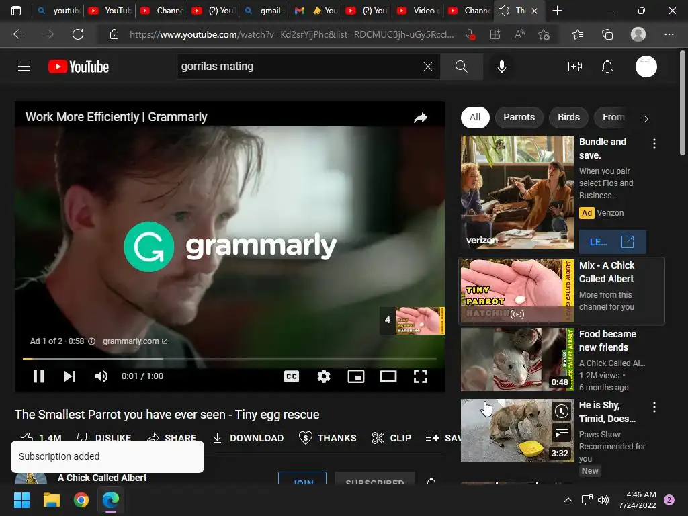Click the next-video preview thumbnail in player
This screenshot has width=688, height=516.
click(420, 320)
